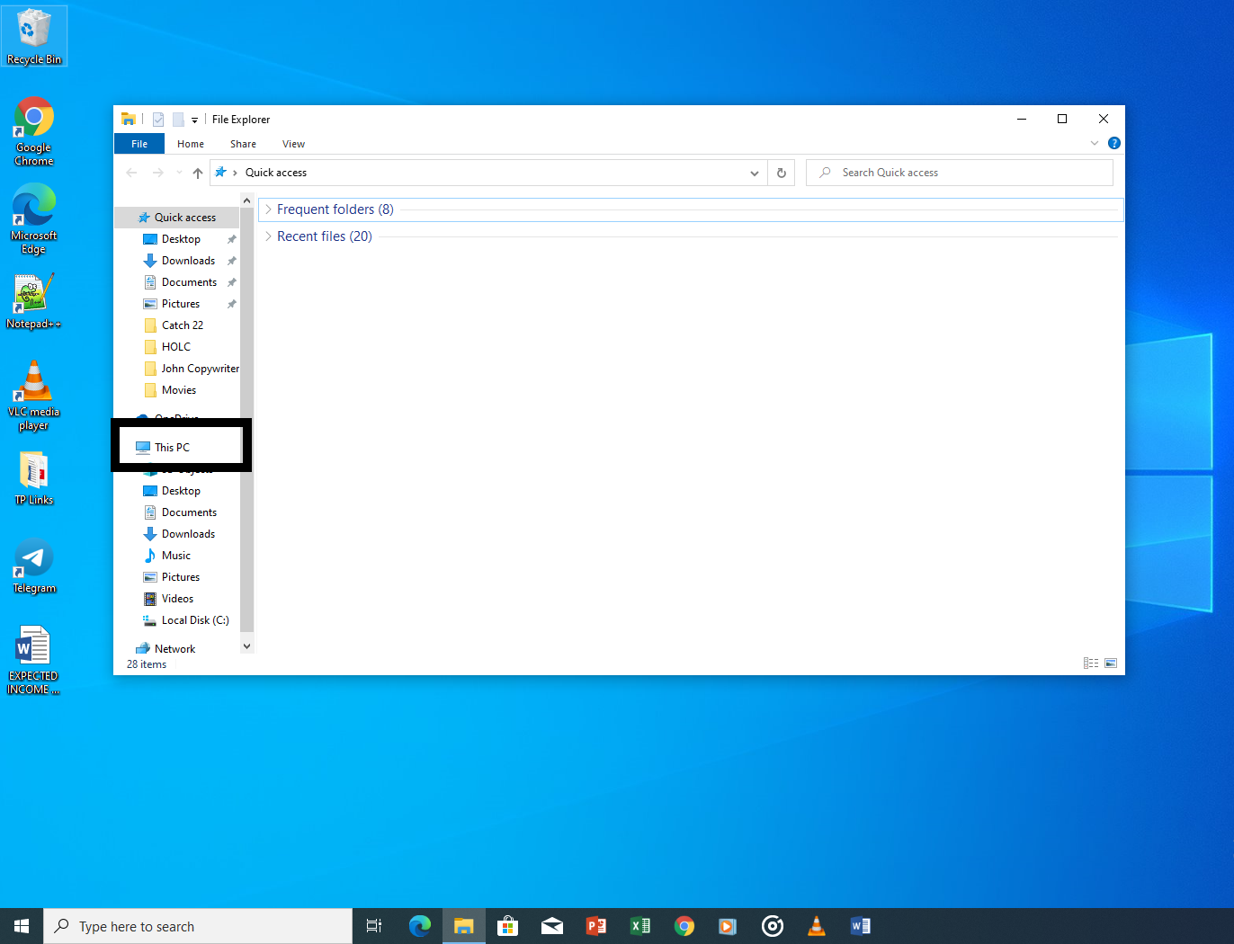Switch to the Share ribbon tab
The height and width of the screenshot is (944, 1234).
coord(243,144)
